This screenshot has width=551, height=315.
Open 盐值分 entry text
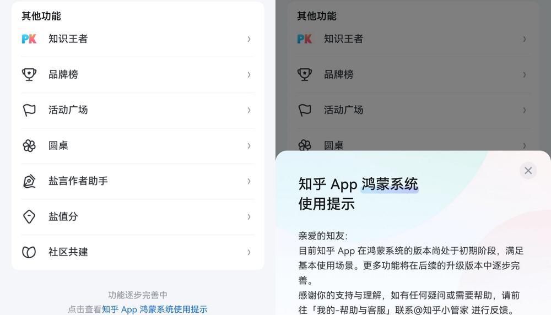(x=63, y=216)
